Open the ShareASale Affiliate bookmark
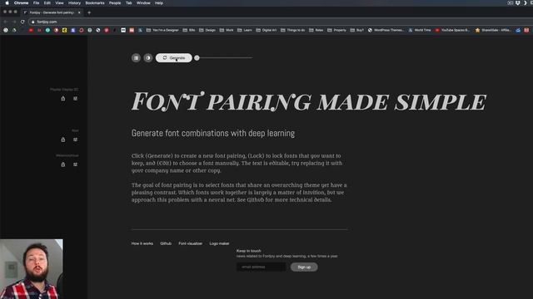 pyautogui.click(x=493, y=30)
